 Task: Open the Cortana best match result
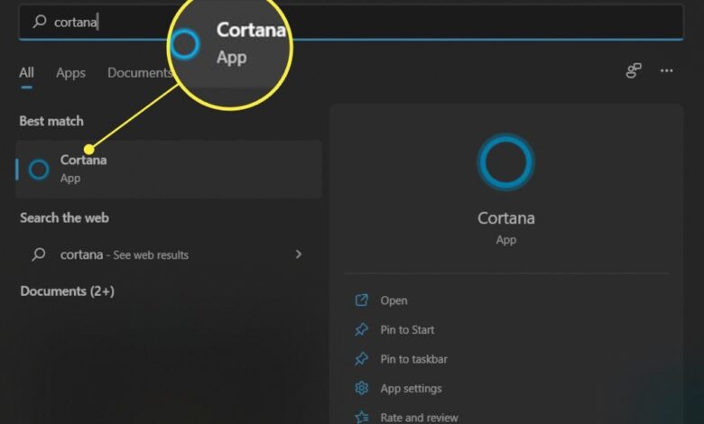[x=169, y=170]
